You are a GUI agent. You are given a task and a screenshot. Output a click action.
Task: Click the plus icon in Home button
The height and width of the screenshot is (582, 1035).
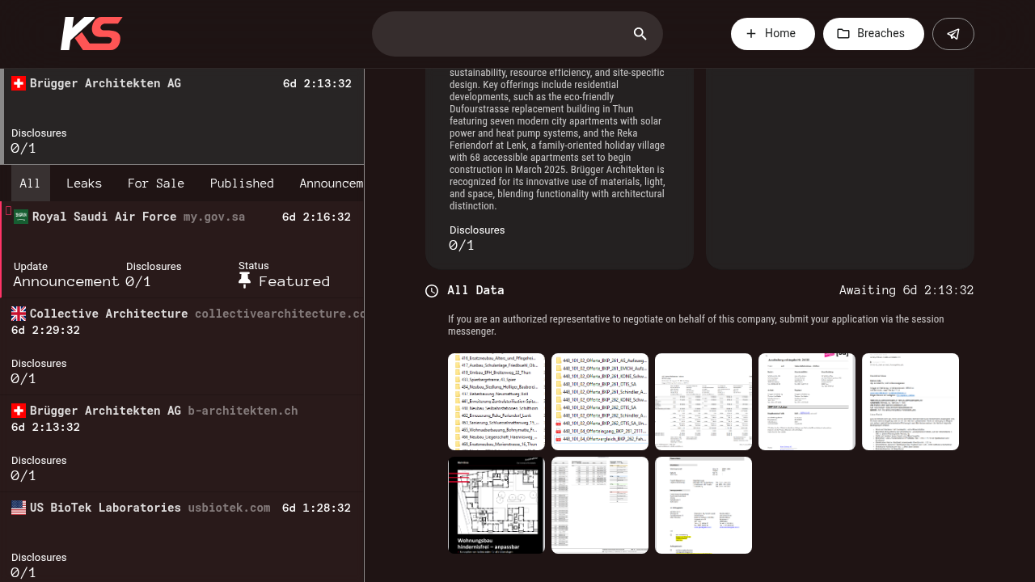pos(751,34)
